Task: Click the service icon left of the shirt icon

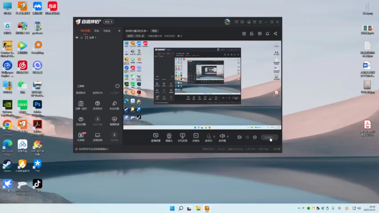Action: click(x=249, y=22)
